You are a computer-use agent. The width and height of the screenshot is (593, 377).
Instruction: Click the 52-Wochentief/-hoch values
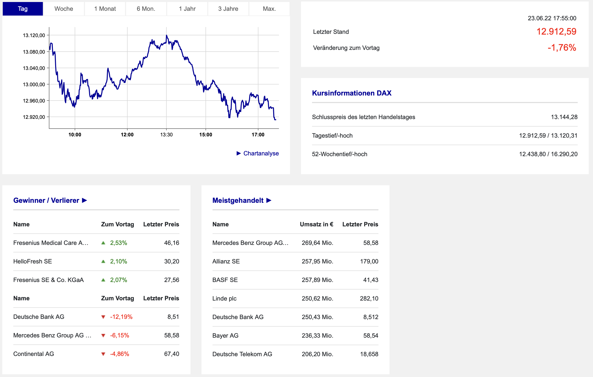[x=548, y=154]
